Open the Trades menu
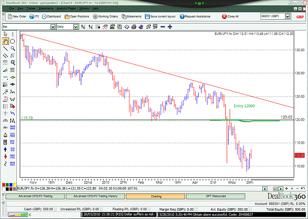The image size is (308, 219). click(31, 8)
